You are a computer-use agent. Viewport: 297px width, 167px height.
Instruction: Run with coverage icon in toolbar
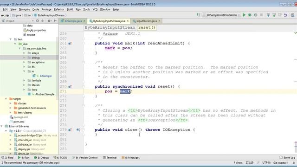[256, 15]
